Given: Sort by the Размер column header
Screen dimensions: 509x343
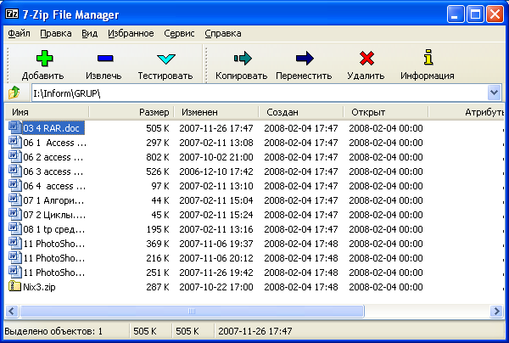Looking at the screenshot, I should click(x=131, y=112).
